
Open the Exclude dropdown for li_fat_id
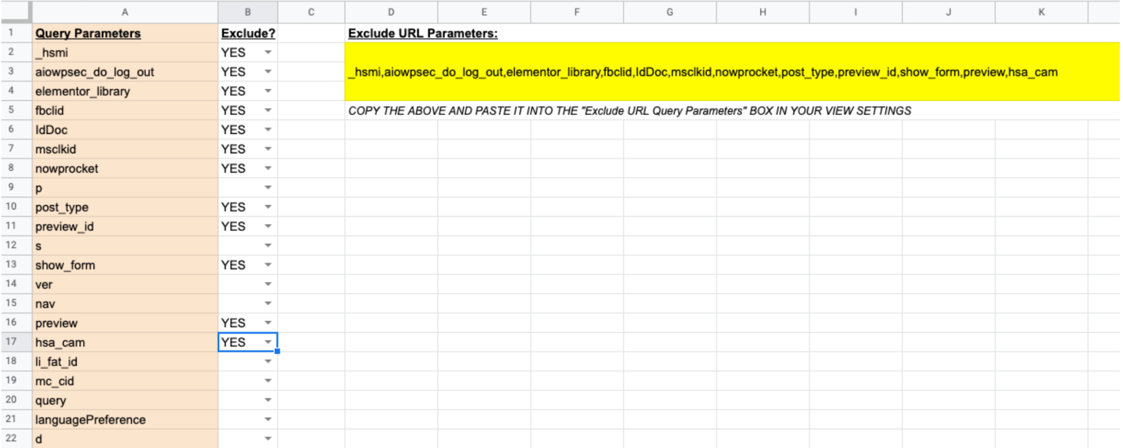point(268,361)
